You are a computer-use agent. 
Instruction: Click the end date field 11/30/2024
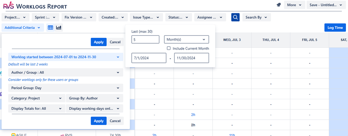coord(192,58)
